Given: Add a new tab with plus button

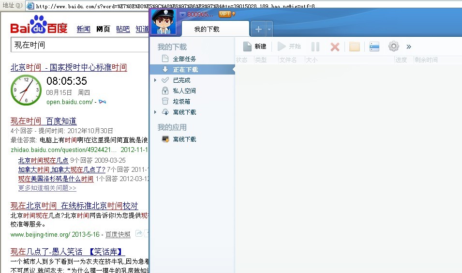Looking at the screenshot, I should 258,29.
